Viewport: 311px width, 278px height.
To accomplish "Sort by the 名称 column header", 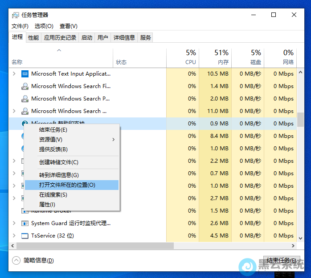I will point(61,58).
